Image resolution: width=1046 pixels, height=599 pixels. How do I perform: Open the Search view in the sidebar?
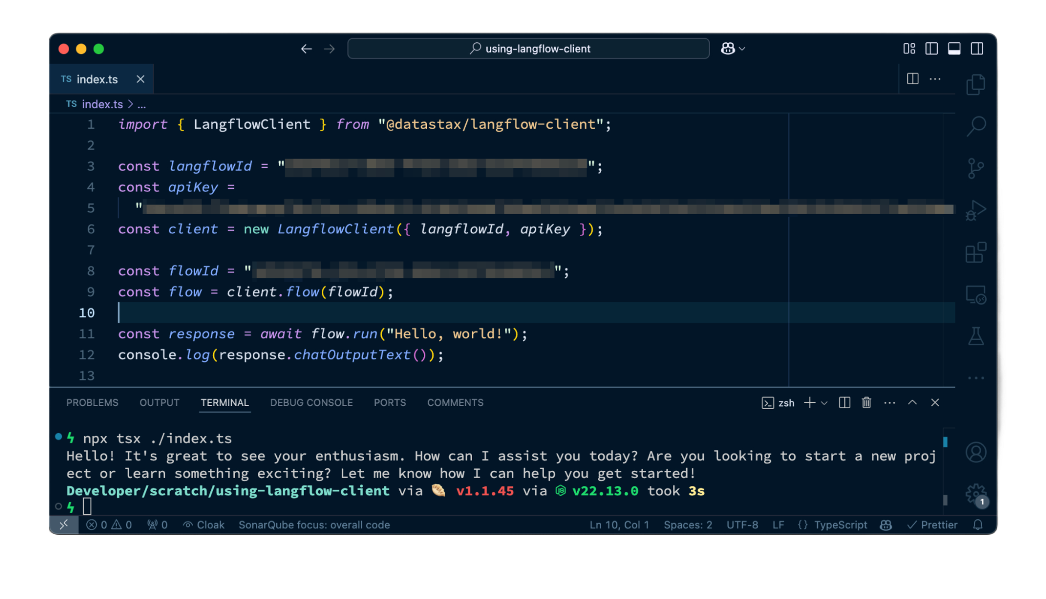point(976,126)
